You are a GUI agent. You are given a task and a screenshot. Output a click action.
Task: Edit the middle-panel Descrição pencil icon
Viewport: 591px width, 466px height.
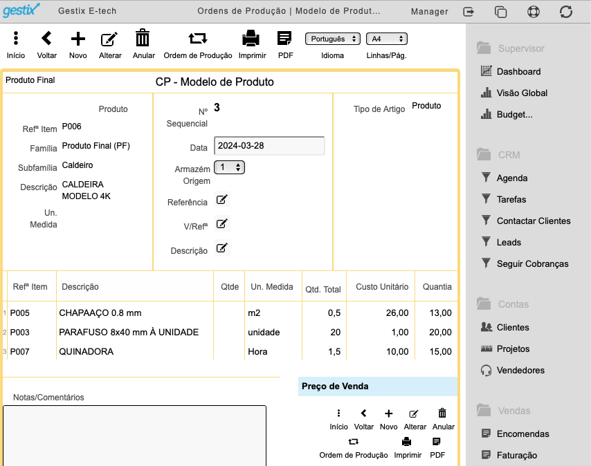222,248
